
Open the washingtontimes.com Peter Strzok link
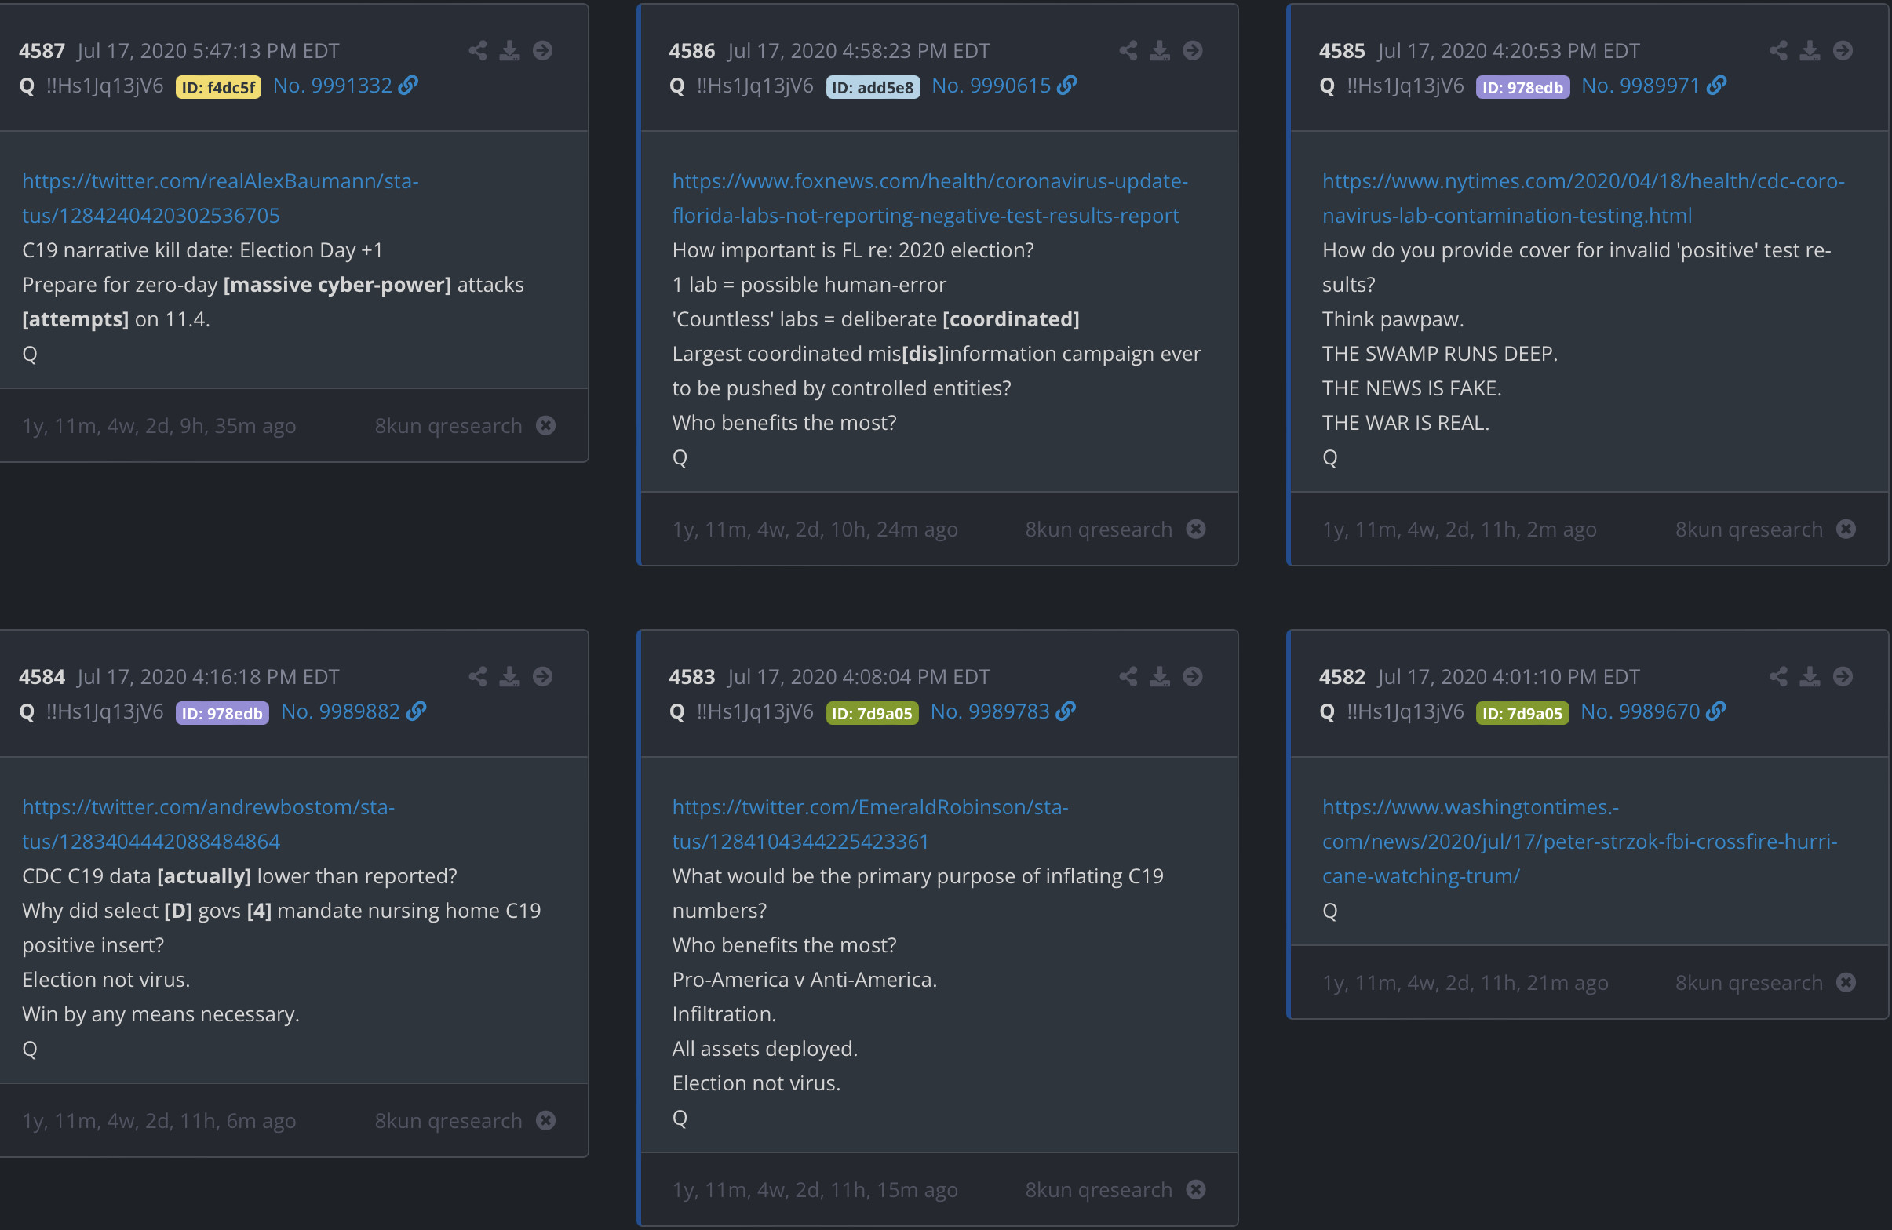coord(1579,842)
